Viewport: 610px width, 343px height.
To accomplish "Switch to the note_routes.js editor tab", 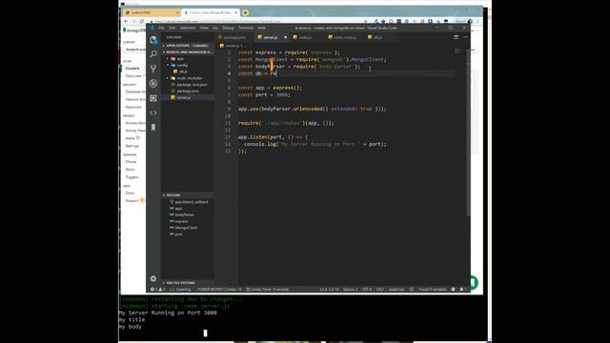I will tap(343, 37).
